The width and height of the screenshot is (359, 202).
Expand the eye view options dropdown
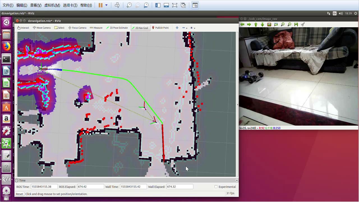pos(193,28)
